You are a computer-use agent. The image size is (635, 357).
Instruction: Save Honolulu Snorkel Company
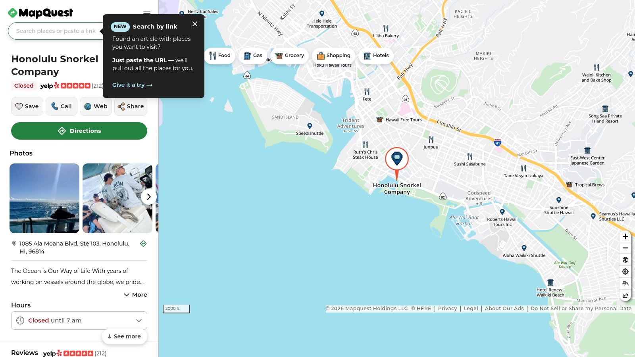pos(27,106)
